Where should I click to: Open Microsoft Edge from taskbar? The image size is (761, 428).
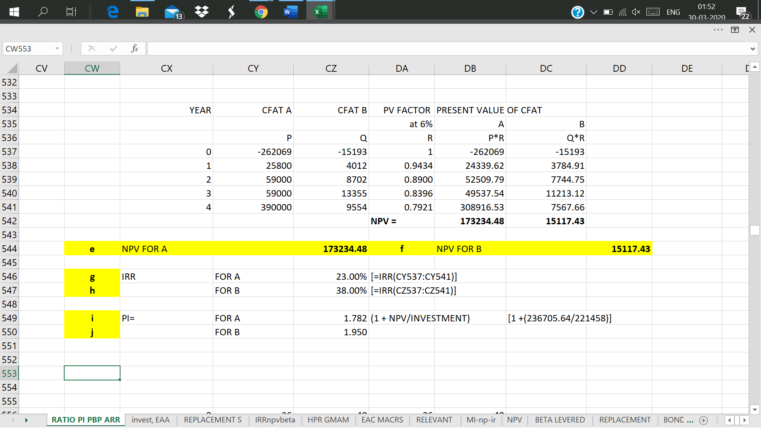coord(113,12)
